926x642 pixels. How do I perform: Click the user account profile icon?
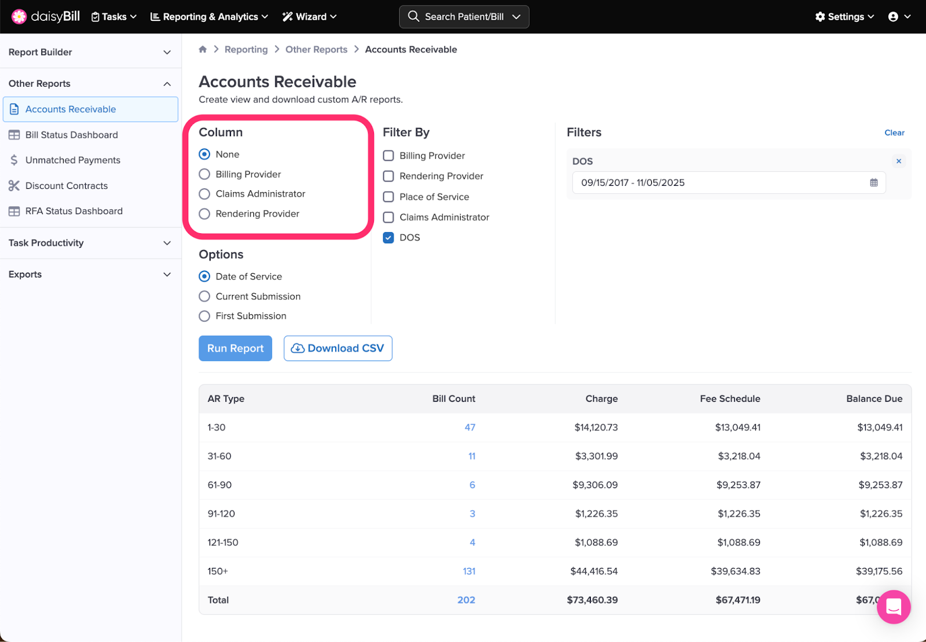893,17
